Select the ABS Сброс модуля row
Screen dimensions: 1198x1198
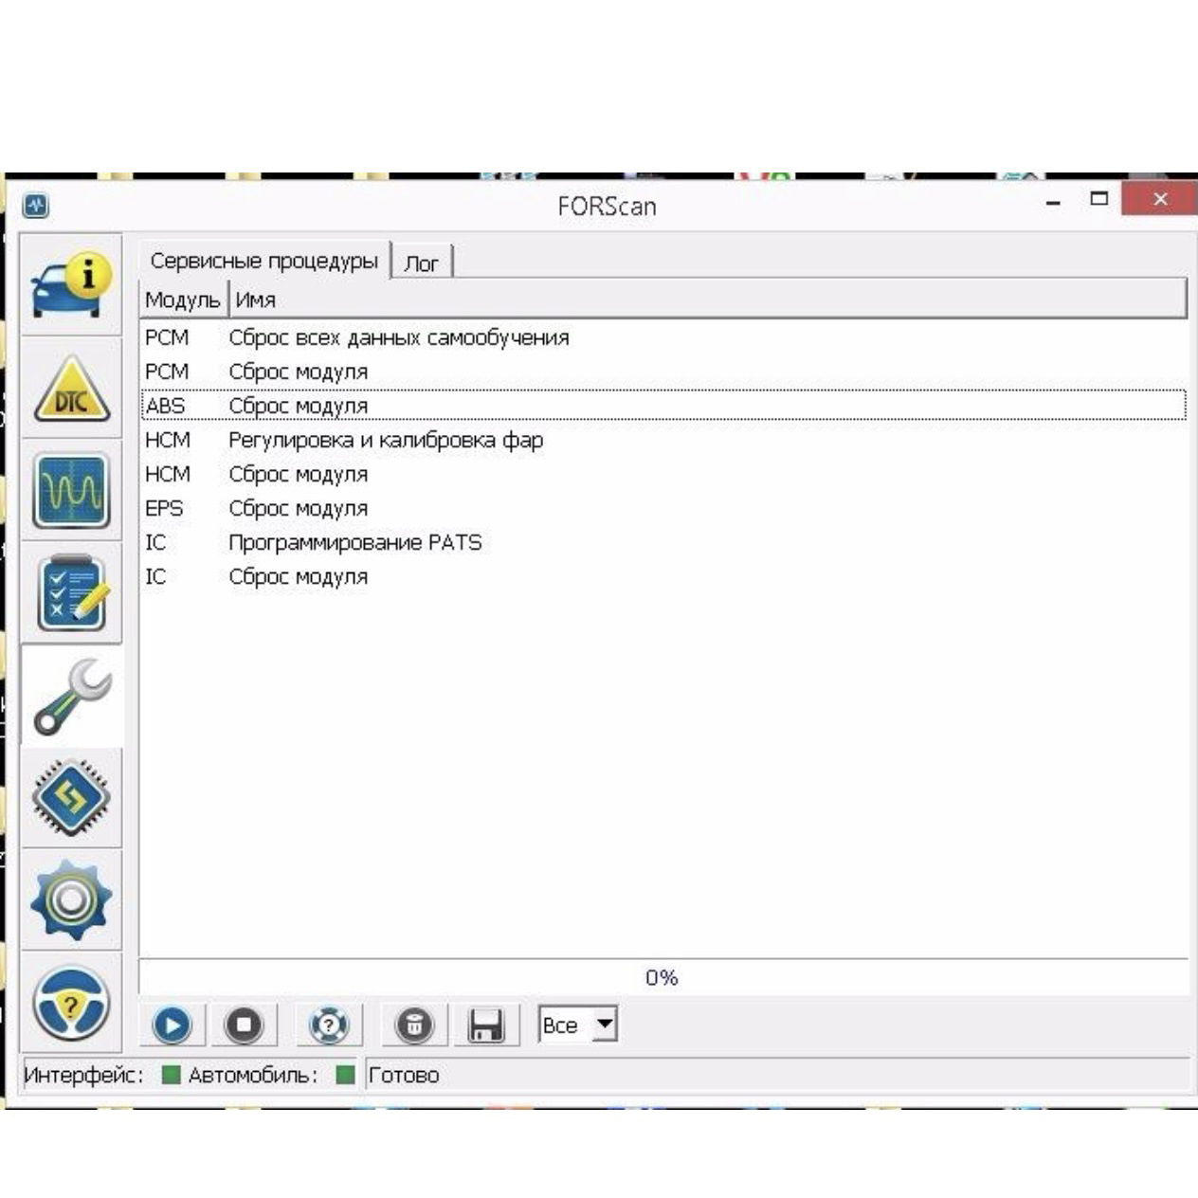(663, 406)
